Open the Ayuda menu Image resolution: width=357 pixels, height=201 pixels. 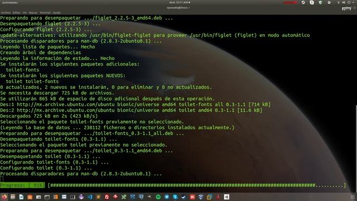coord(57,13)
